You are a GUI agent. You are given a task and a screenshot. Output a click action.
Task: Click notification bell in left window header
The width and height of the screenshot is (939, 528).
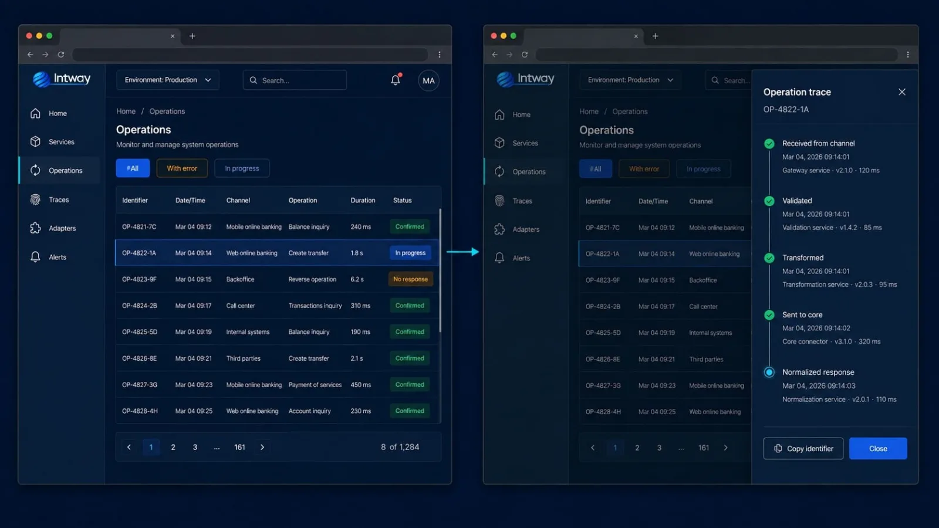[x=396, y=80]
